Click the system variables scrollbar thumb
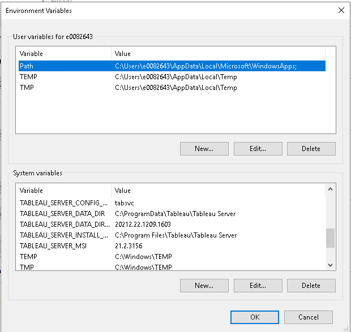 pyautogui.click(x=330, y=238)
